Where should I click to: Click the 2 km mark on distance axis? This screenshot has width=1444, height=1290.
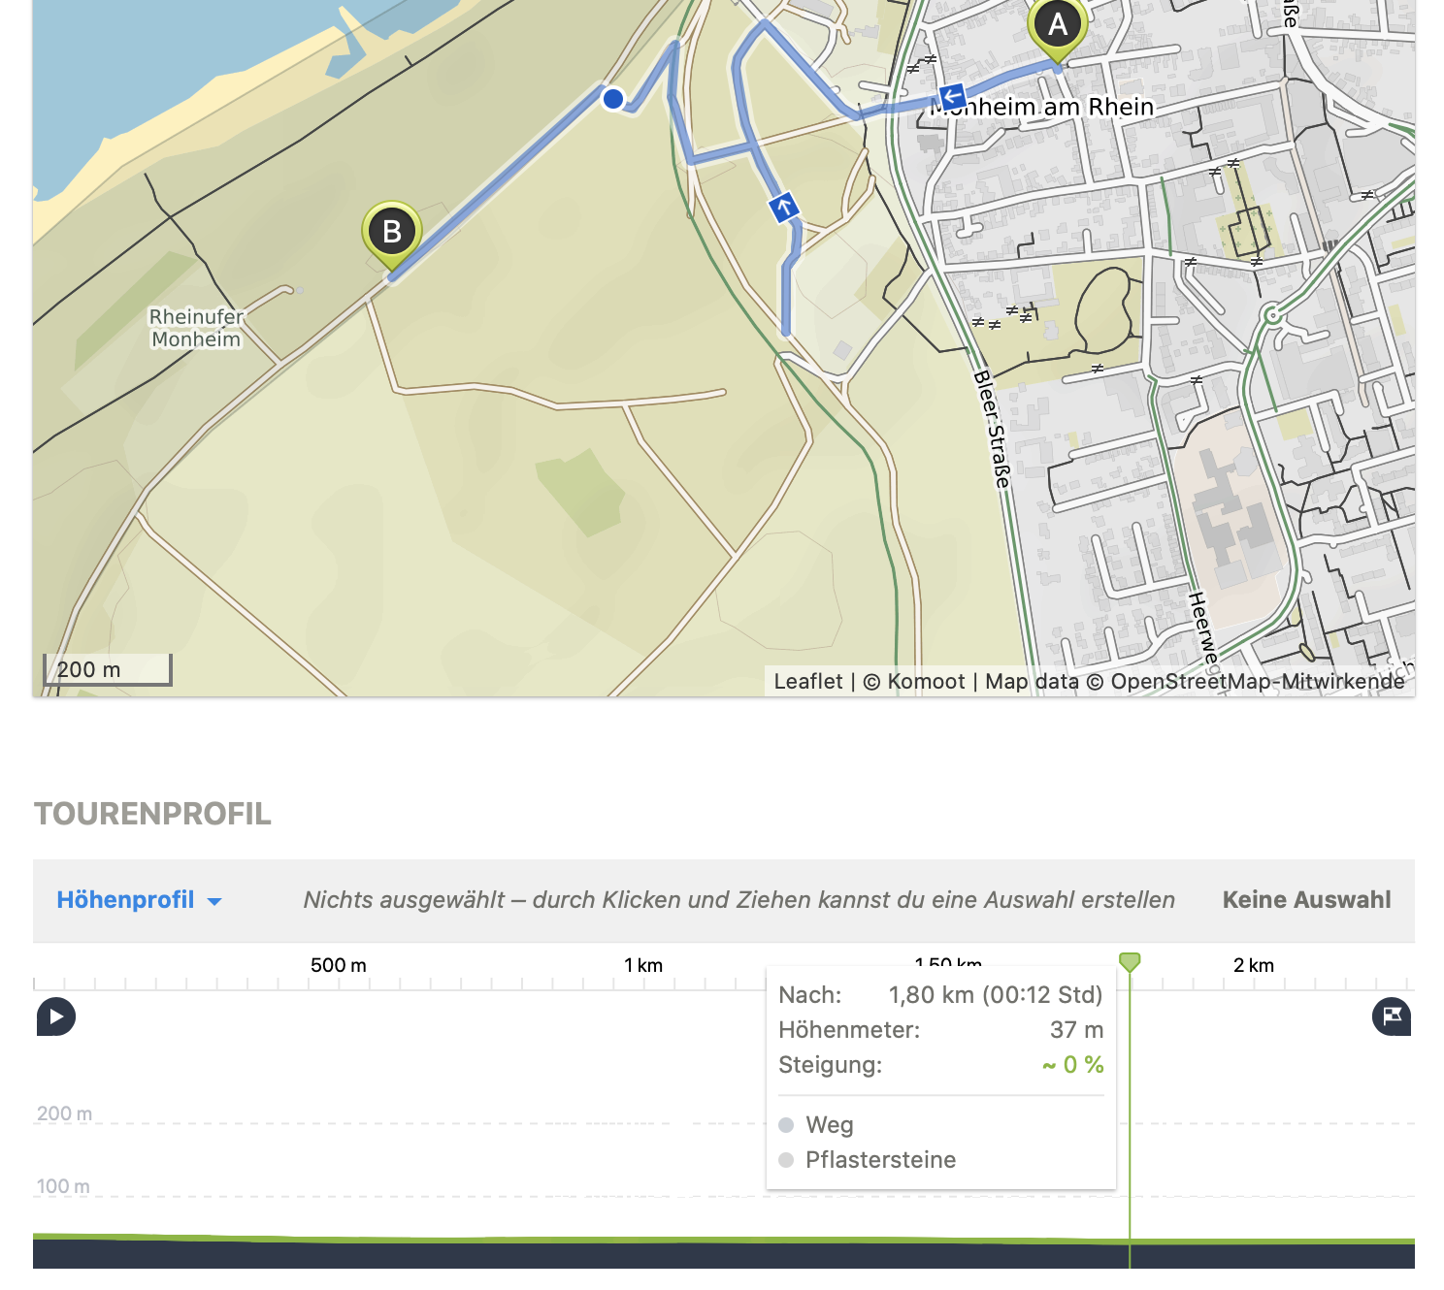coord(1253,966)
